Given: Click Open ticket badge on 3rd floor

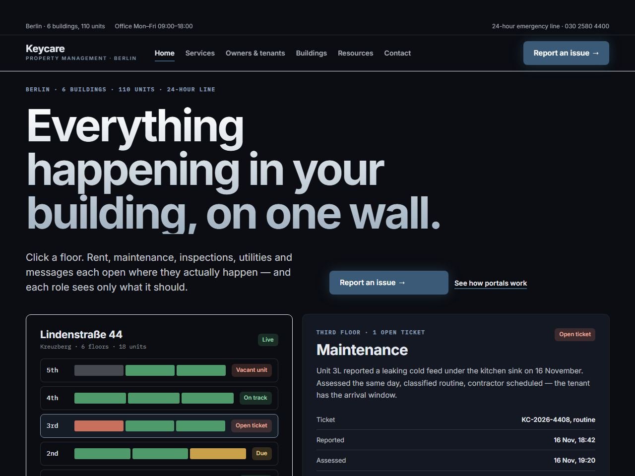Looking at the screenshot, I should pos(252,426).
